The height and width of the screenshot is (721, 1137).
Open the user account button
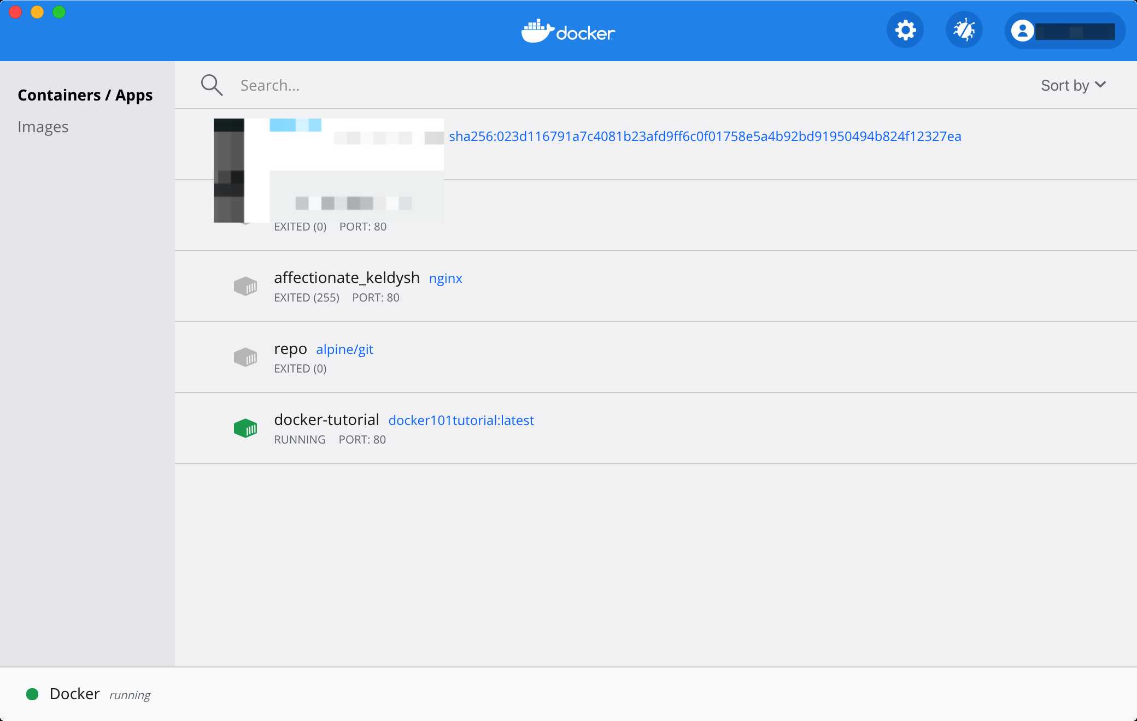click(1065, 31)
